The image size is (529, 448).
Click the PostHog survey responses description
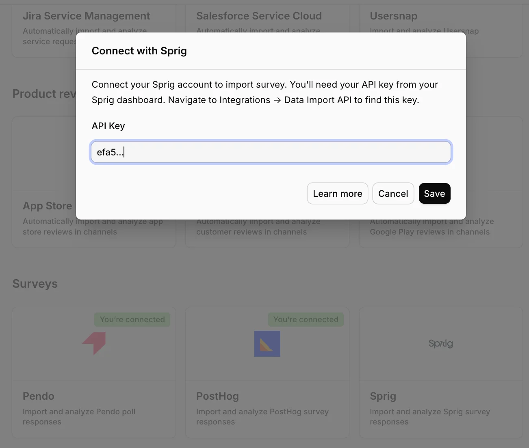click(x=262, y=417)
